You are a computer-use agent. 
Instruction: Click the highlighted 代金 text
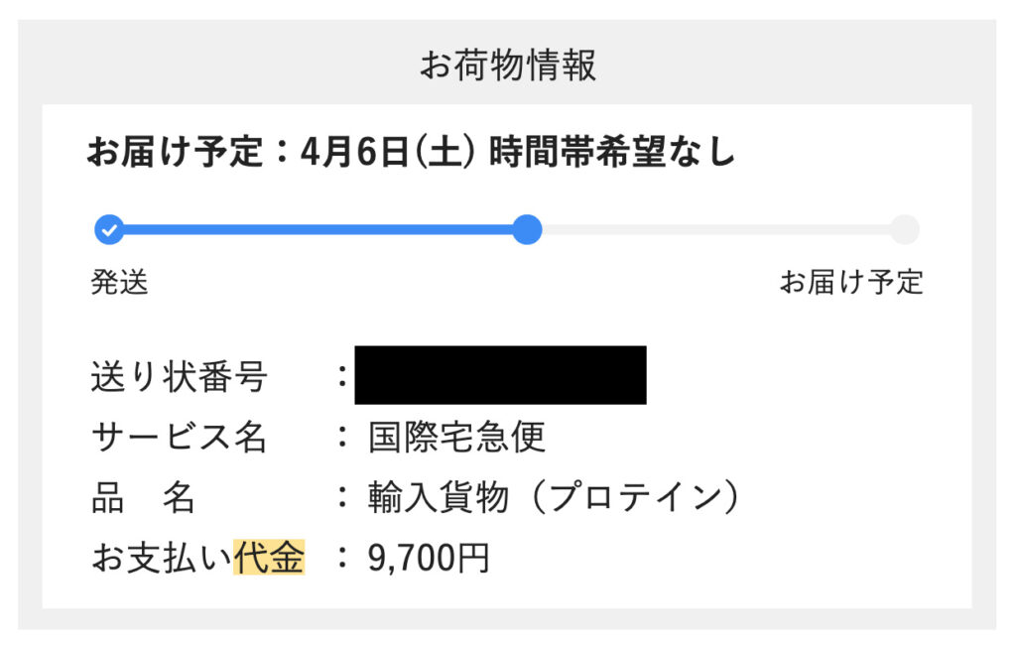click(269, 559)
